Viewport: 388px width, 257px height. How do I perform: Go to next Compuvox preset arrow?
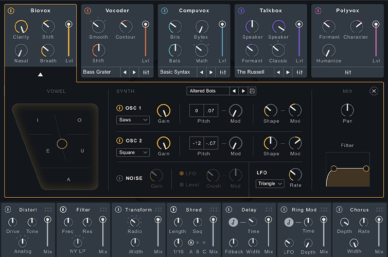click(211, 72)
